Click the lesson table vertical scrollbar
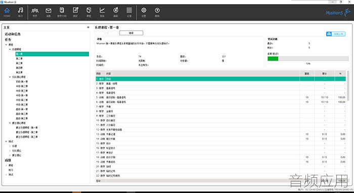This screenshot has width=354, height=193. (x=348, y=86)
